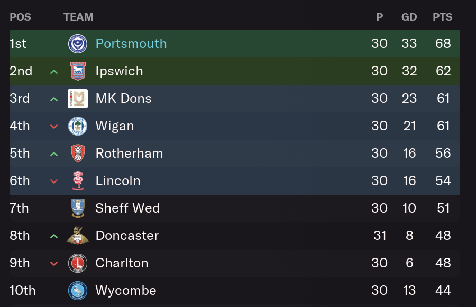Viewport: 476px width, 307px height.
Task: Select the Sheff Wed team name
Action: [x=127, y=208]
